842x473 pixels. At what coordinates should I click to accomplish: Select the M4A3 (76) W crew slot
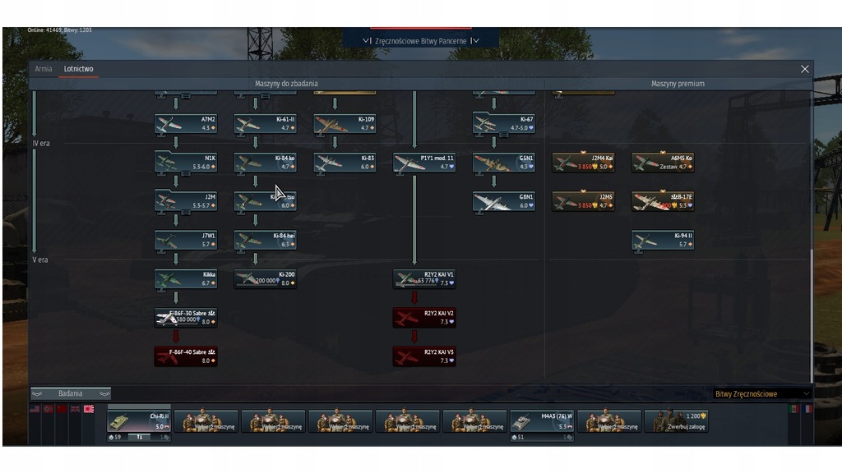tap(542, 421)
